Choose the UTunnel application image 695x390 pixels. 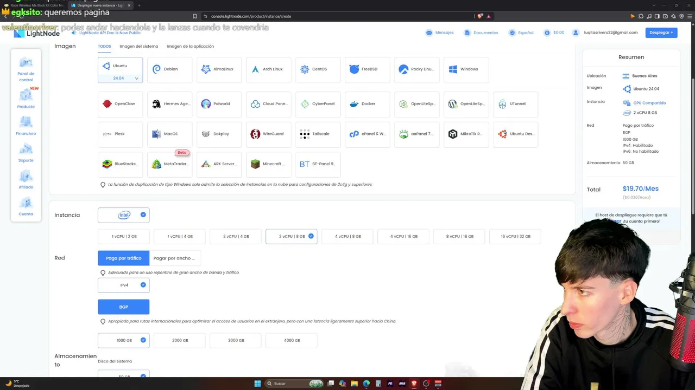[x=515, y=104]
